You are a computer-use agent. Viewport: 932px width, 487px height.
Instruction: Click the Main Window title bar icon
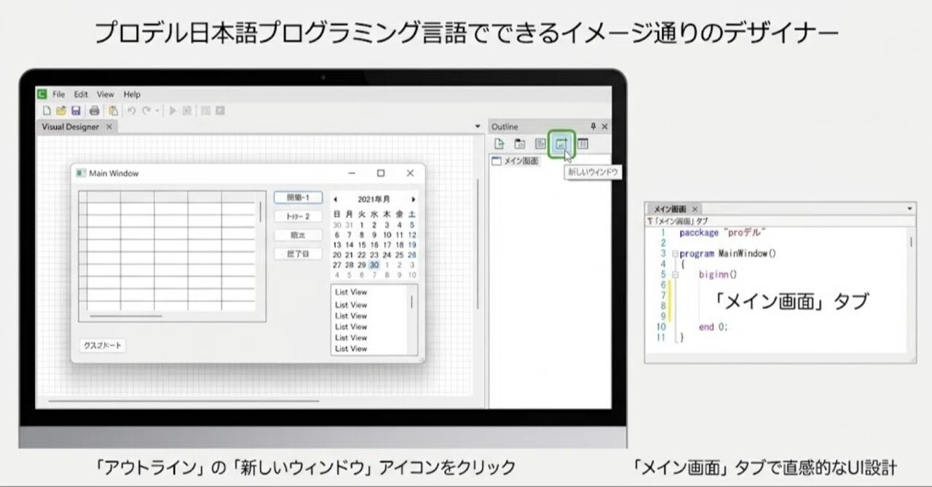pyautogui.click(x=81, y=173)
